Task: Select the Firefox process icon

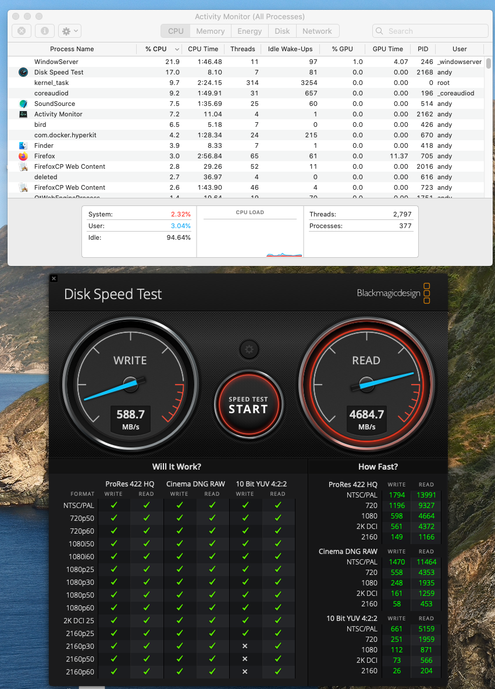Action: [x=23, y=156]
